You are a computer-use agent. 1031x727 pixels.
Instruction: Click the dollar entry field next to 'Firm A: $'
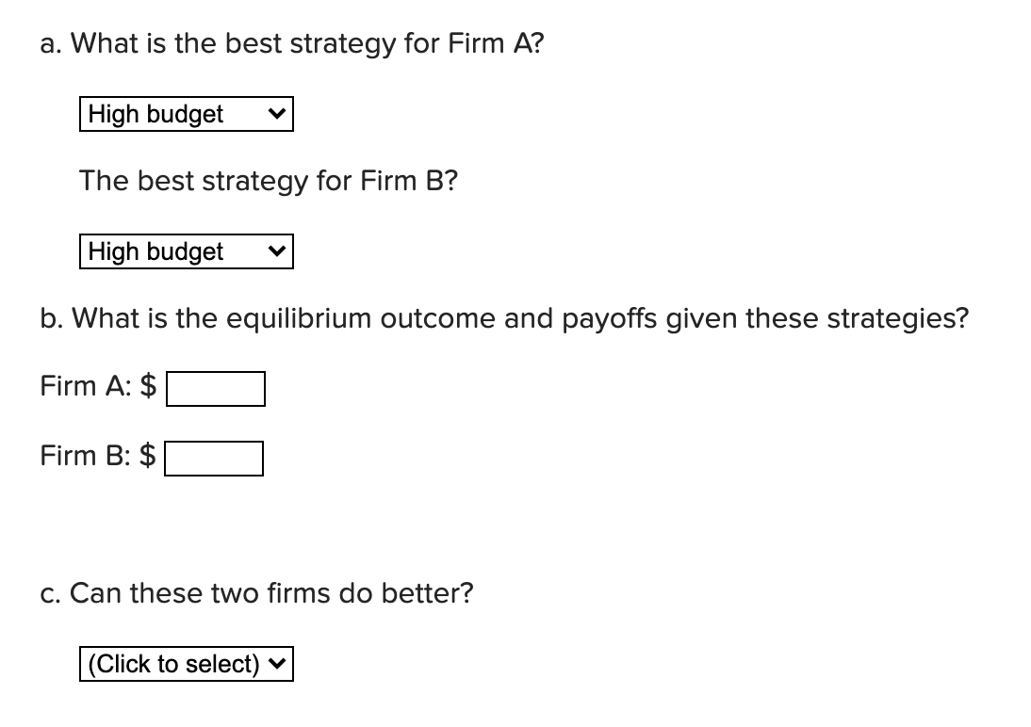215,388
